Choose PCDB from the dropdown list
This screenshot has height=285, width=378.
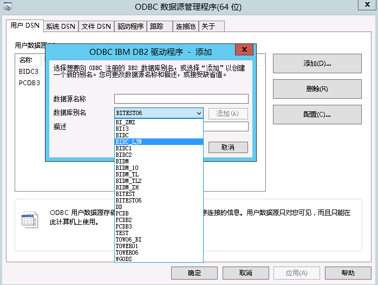[159, 214]
